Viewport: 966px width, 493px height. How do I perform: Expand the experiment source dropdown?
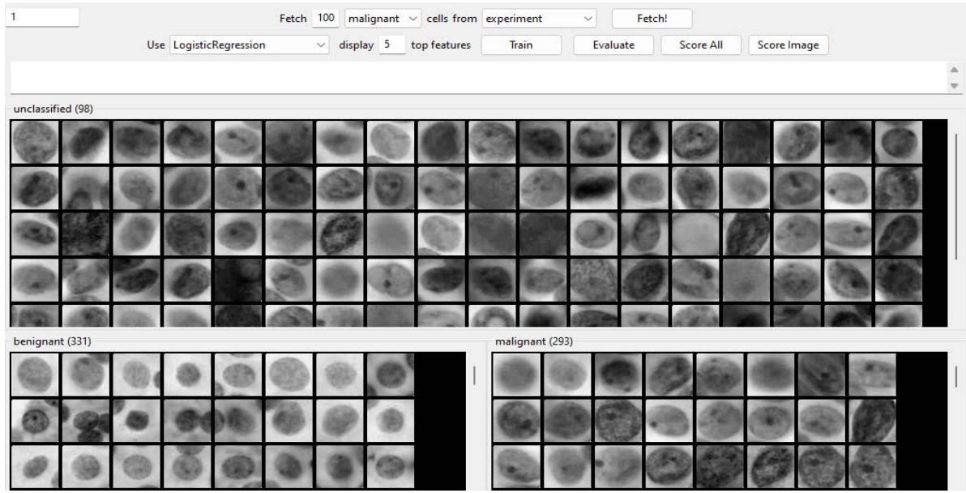pyautogui.click(x=539, y=17)
